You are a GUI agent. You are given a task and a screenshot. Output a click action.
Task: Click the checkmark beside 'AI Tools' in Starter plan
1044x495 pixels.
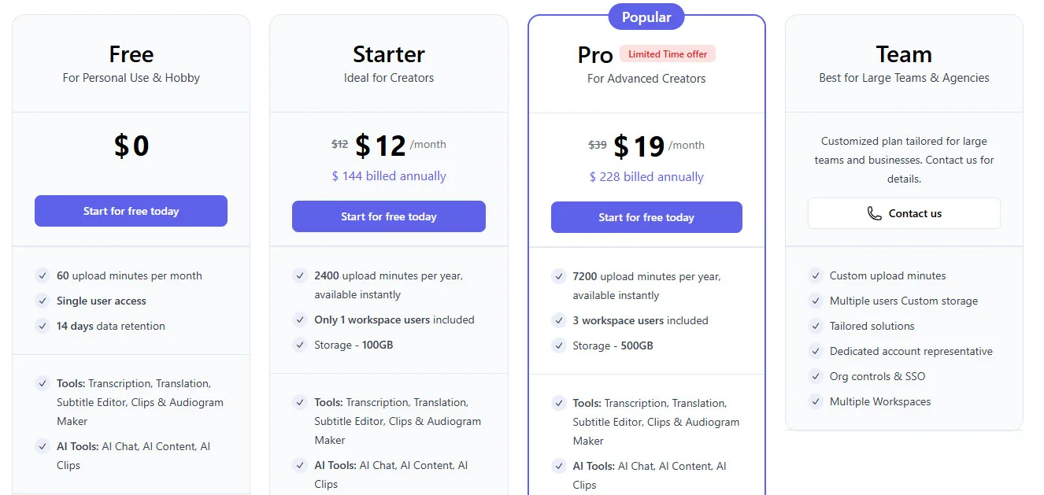click(x=300, y=466)
